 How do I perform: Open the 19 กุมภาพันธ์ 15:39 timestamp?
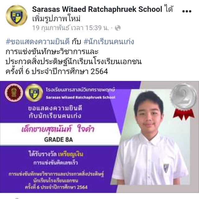[71, 28]
